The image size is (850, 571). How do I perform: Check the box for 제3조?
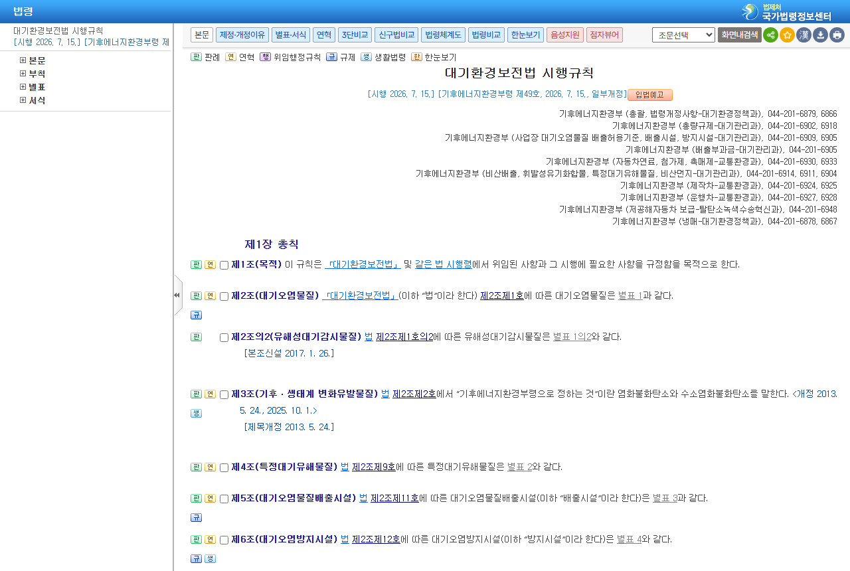tap(224, 394)
